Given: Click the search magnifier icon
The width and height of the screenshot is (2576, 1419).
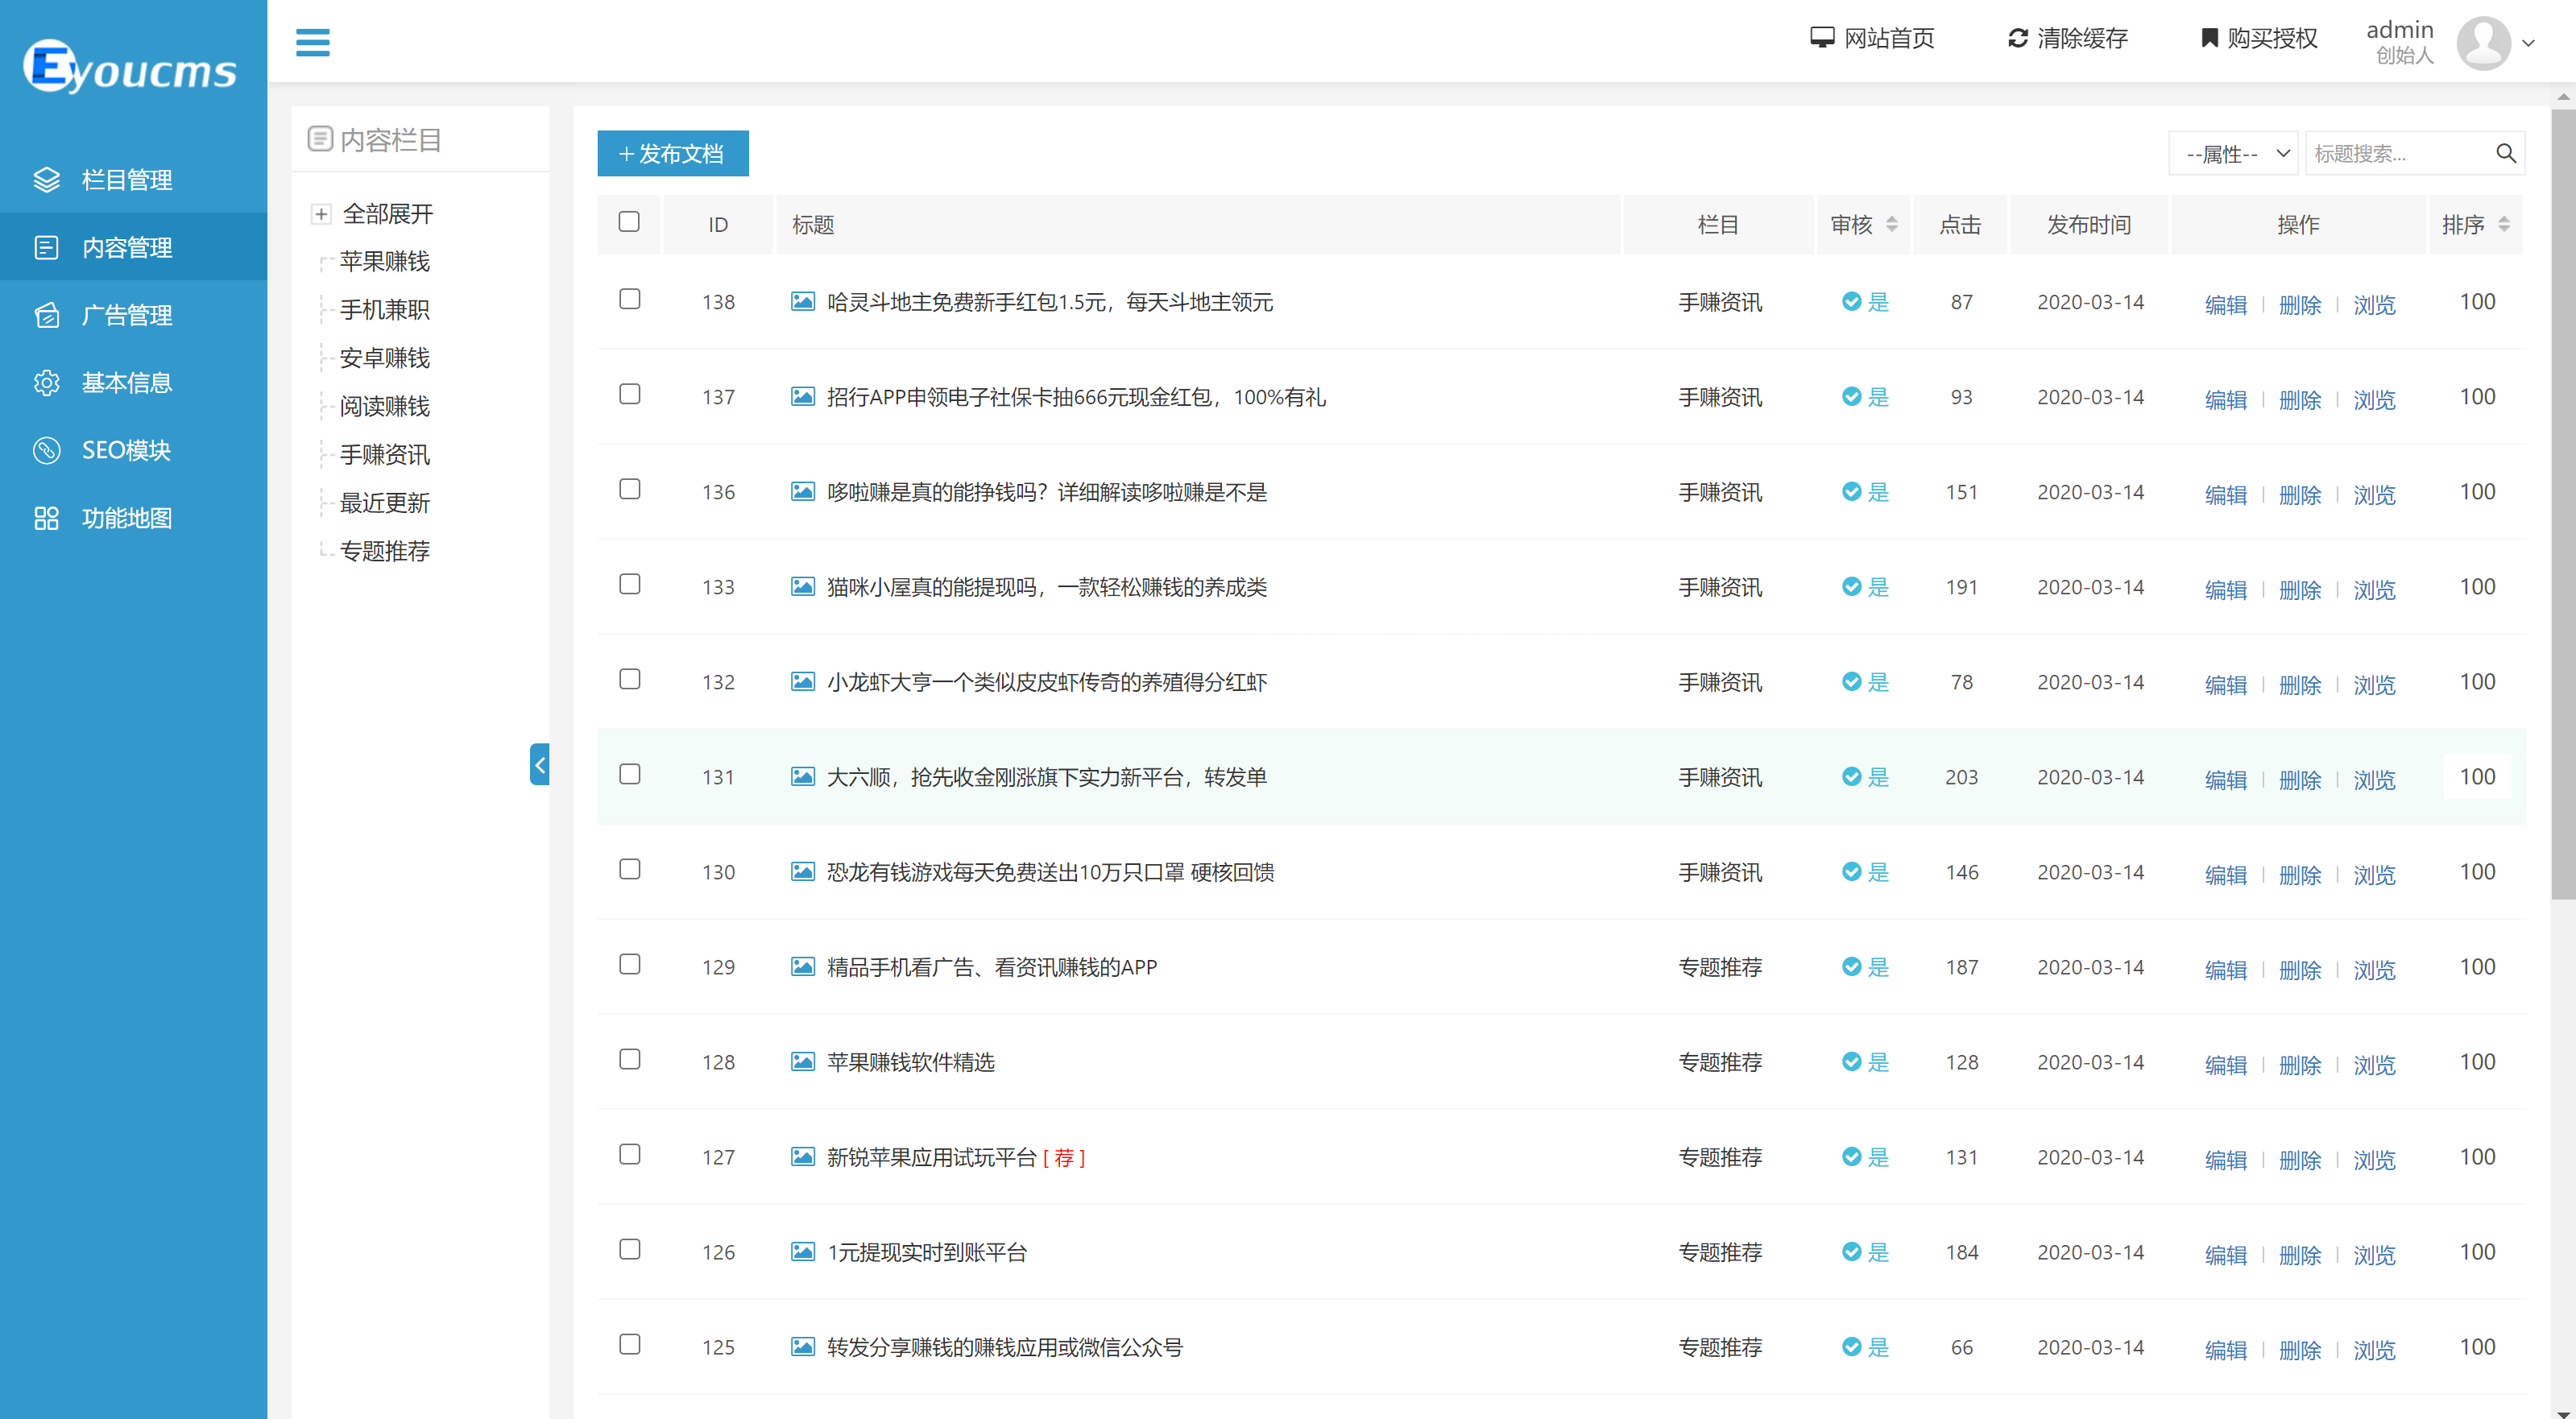Looking at the screenshot, I should (x=2505, y=153).
